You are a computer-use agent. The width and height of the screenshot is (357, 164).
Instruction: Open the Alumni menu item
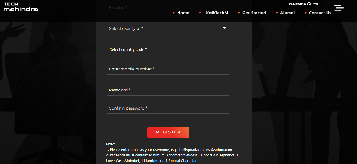point(288,13)
